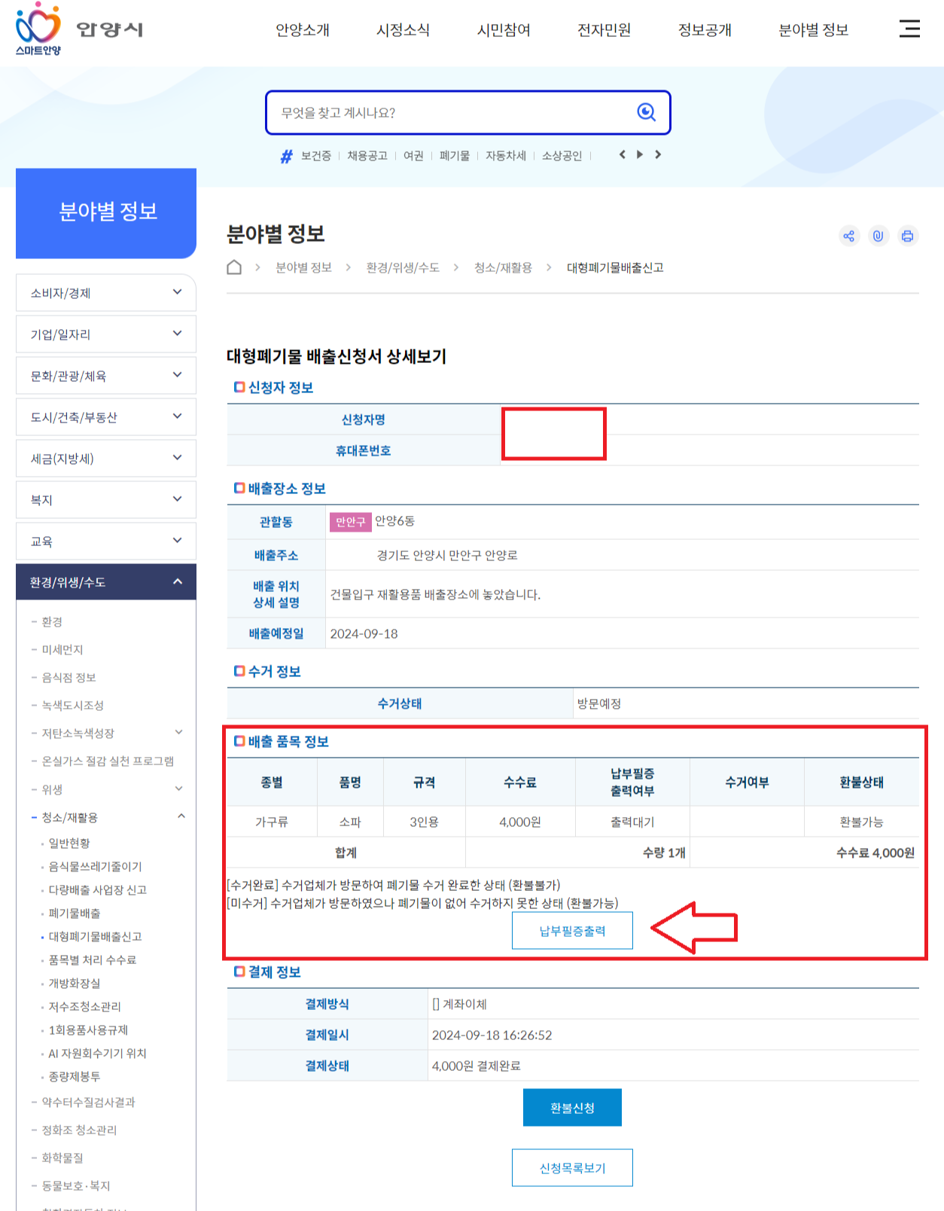
Task: Click the share icon
Action: 849,236
